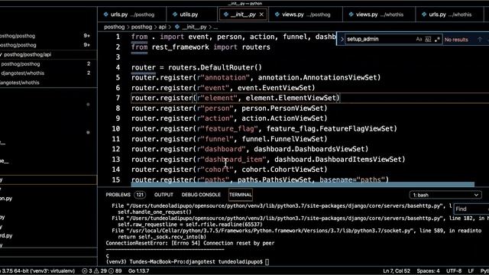Open the 1: bash terminal dropdown
The height and width of the screenshot is (275, 489).
pyautogui.click(x=445, y=195)
